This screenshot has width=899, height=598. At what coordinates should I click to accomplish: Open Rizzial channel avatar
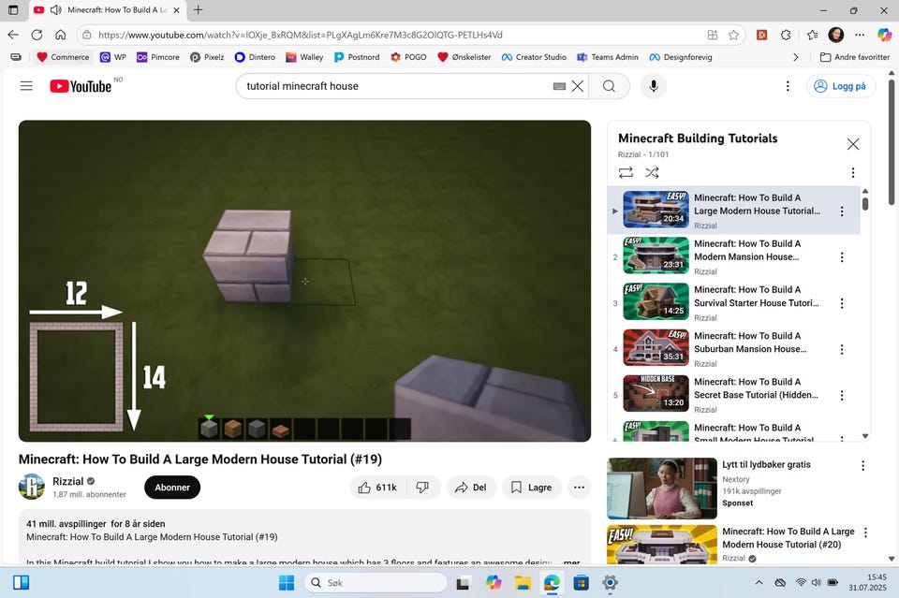pos(32,487)
